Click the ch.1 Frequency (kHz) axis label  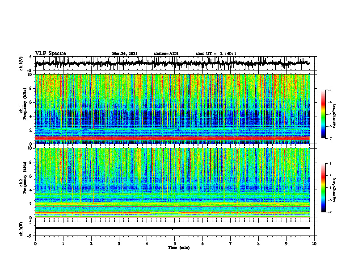23,103
